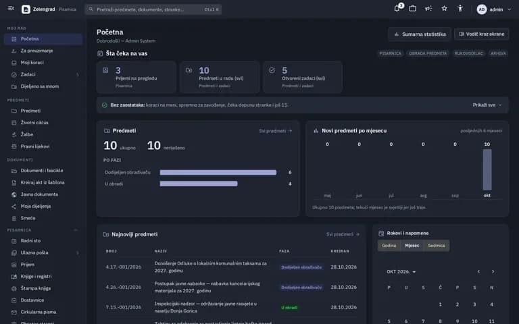Switch calendar to Mjesec view
Image resolution: width=519 pixels, height=324 pixels.
coord(412,246)
